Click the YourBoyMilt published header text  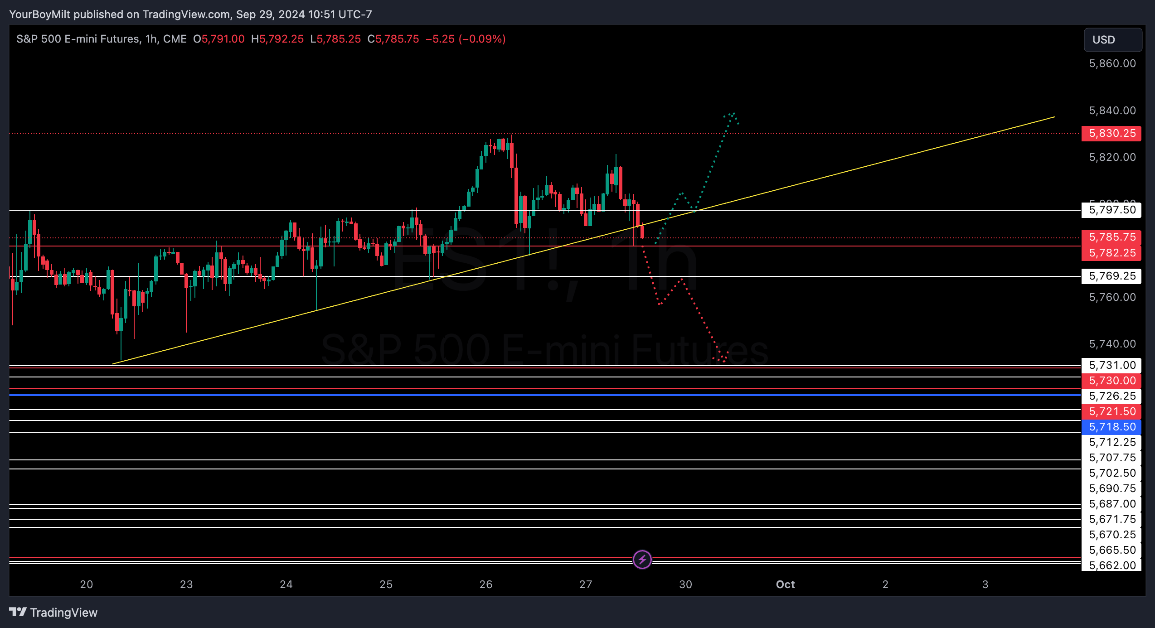pos(190,14)
